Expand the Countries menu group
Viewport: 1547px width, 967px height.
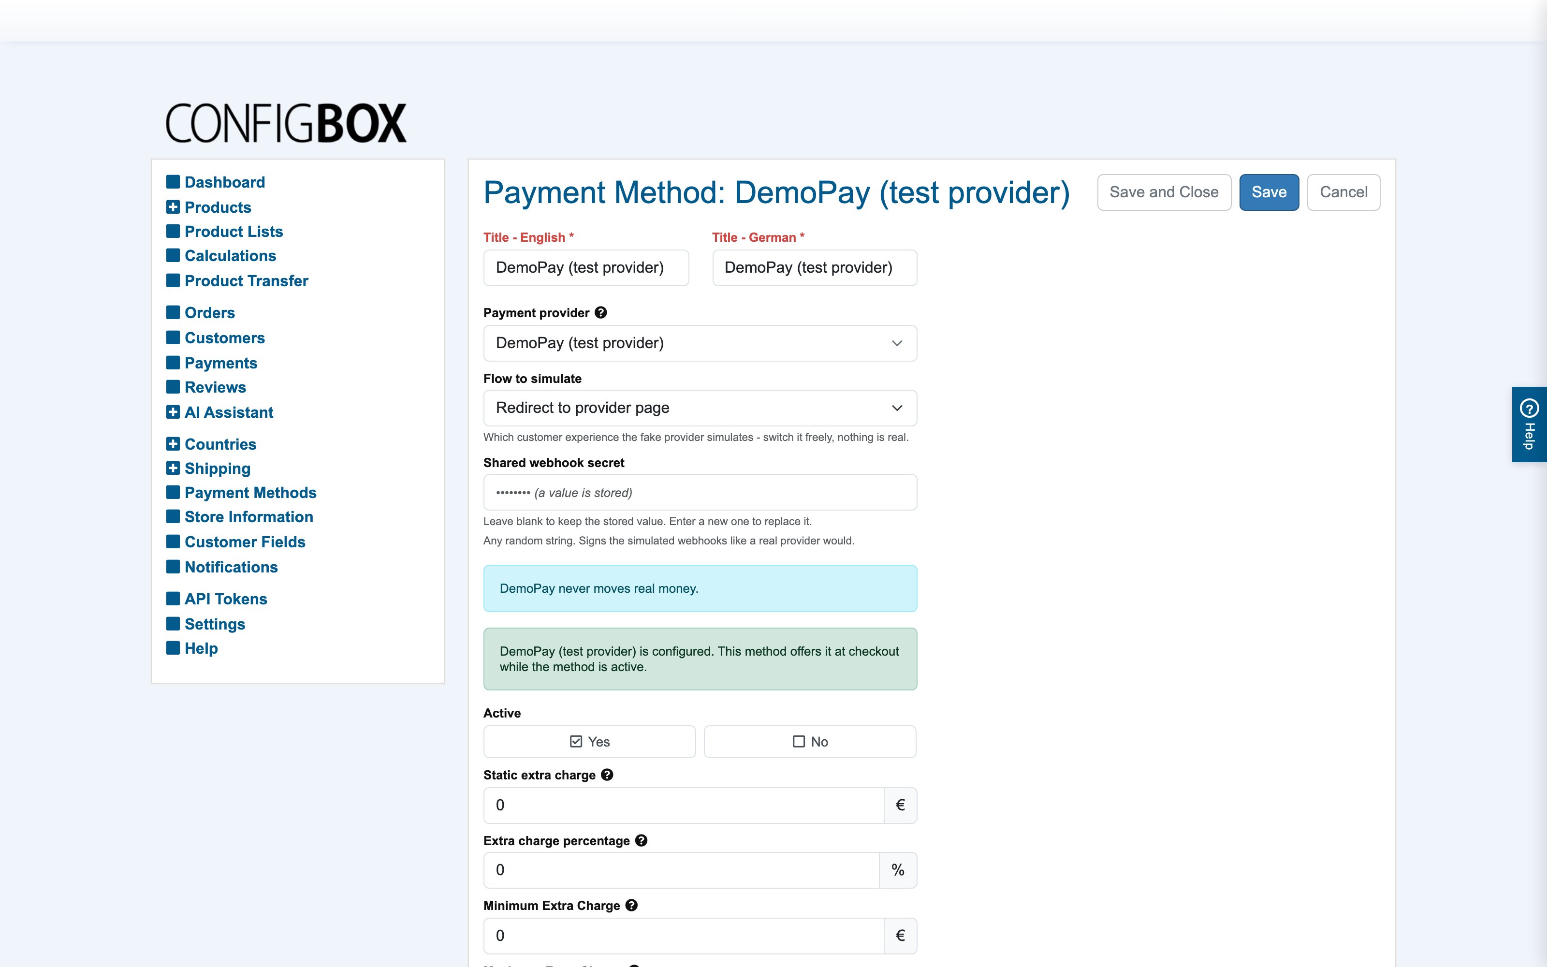173,444
